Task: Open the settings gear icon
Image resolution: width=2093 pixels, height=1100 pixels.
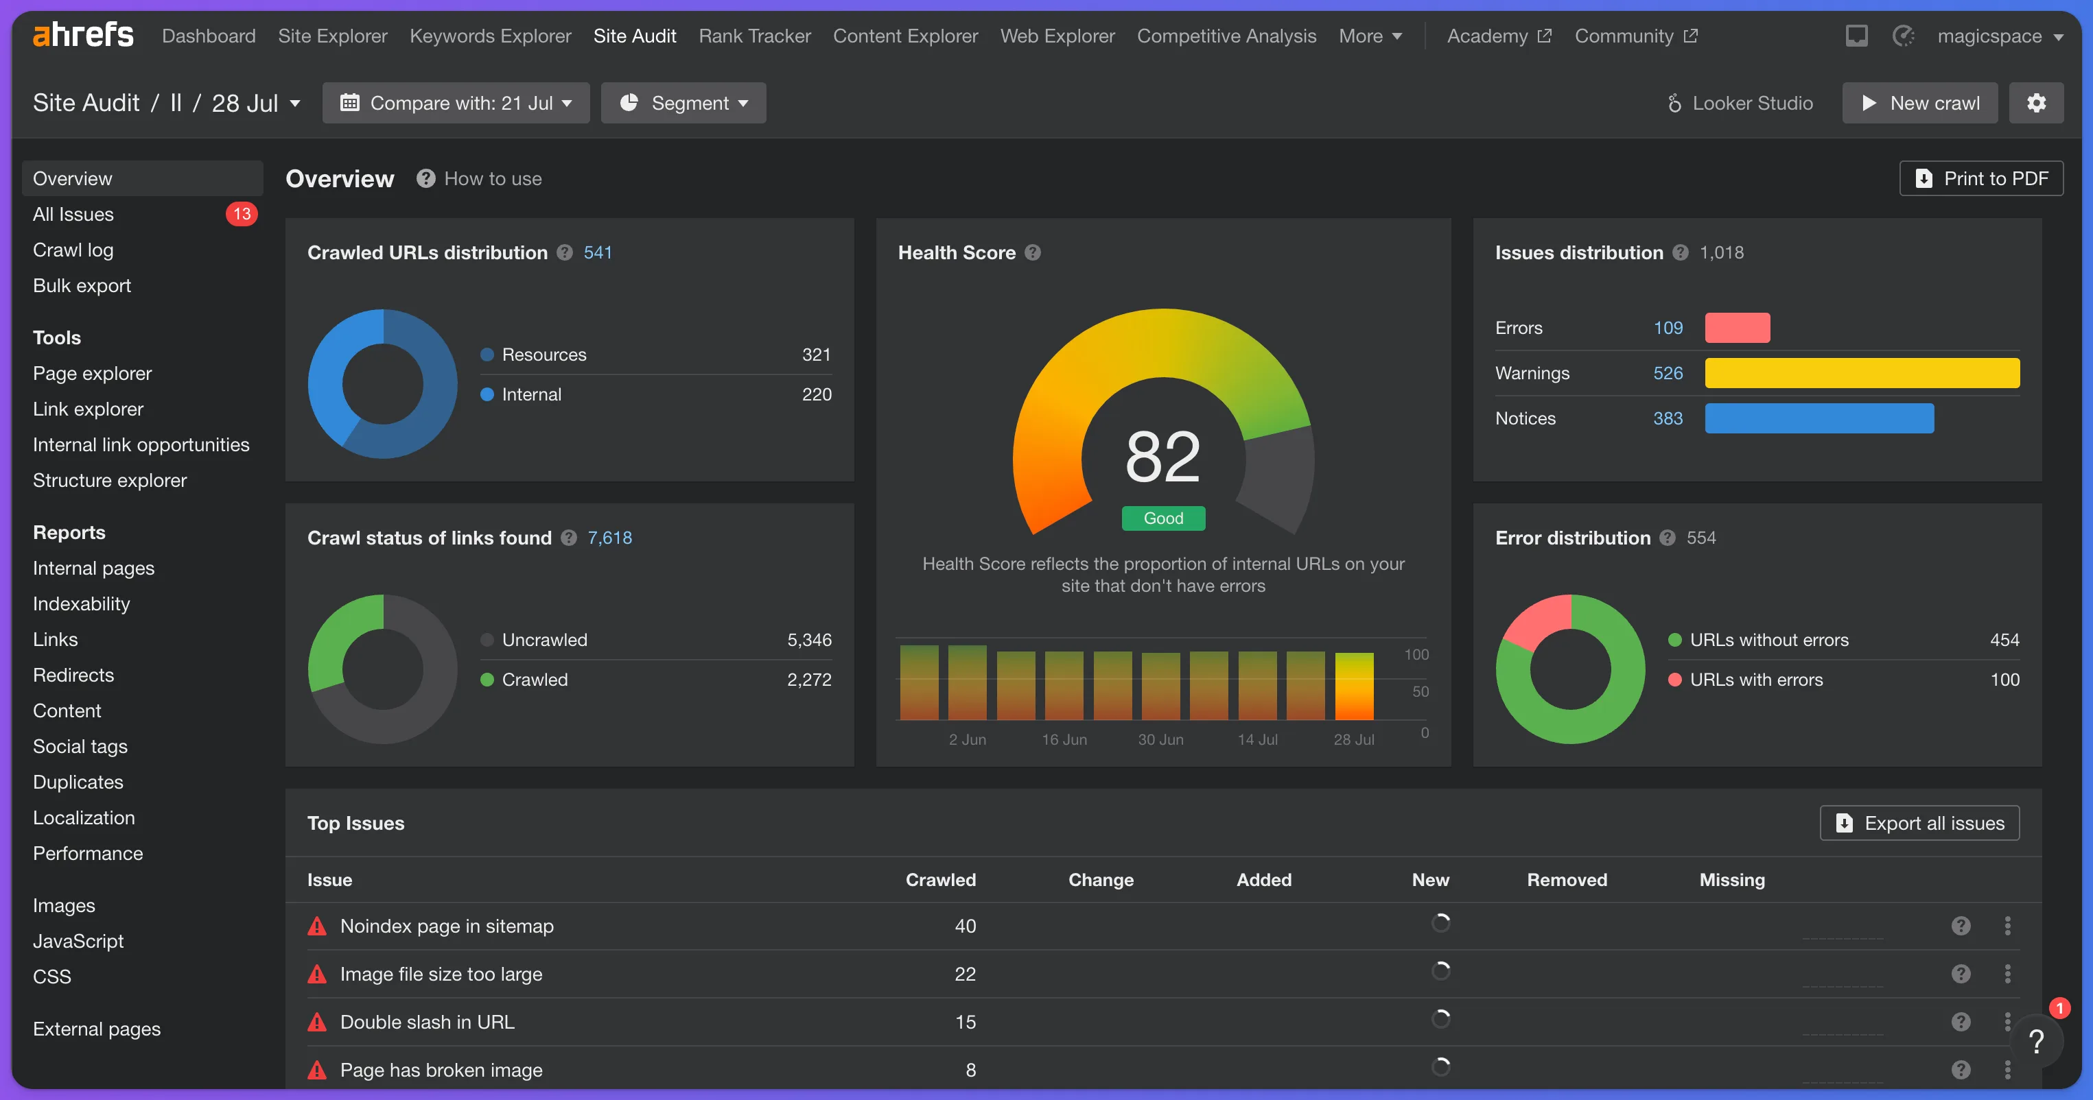Action: click(2036, 103)
